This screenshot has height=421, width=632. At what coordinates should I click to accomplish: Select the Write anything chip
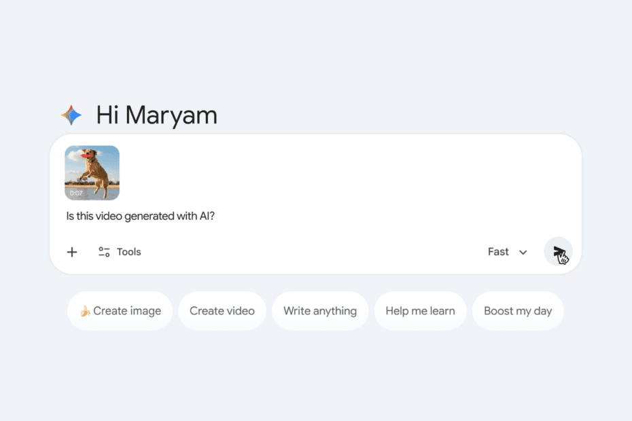(320, 311)
